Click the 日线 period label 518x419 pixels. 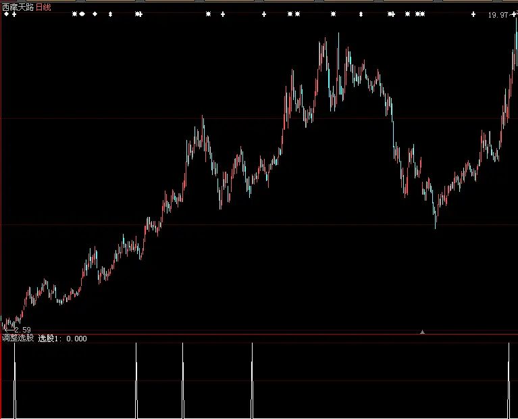click(x=43, y=7)
